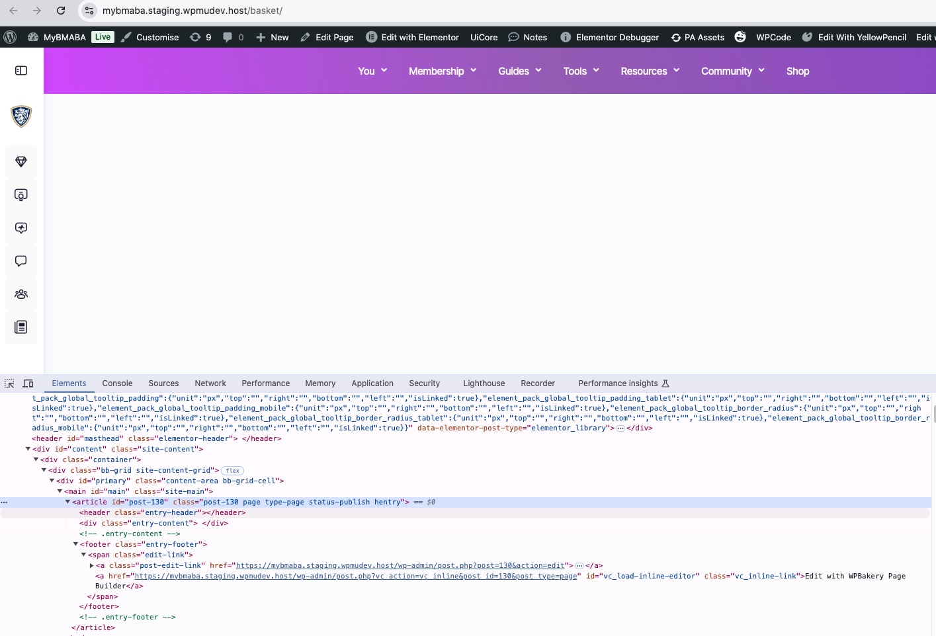This screenshot has width=936, height=636.
Task: Click the browser forward arrow
Action: (37, 11)
